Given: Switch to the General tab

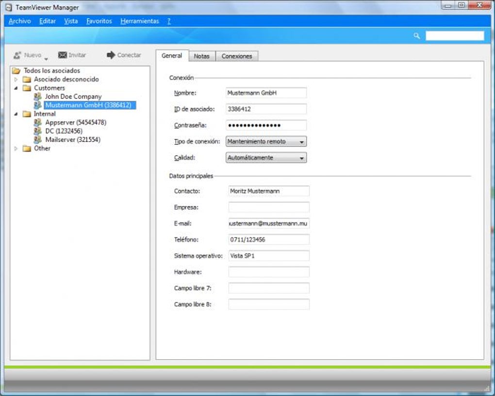Looking at the screenshot, I should (x=172, y=56).
